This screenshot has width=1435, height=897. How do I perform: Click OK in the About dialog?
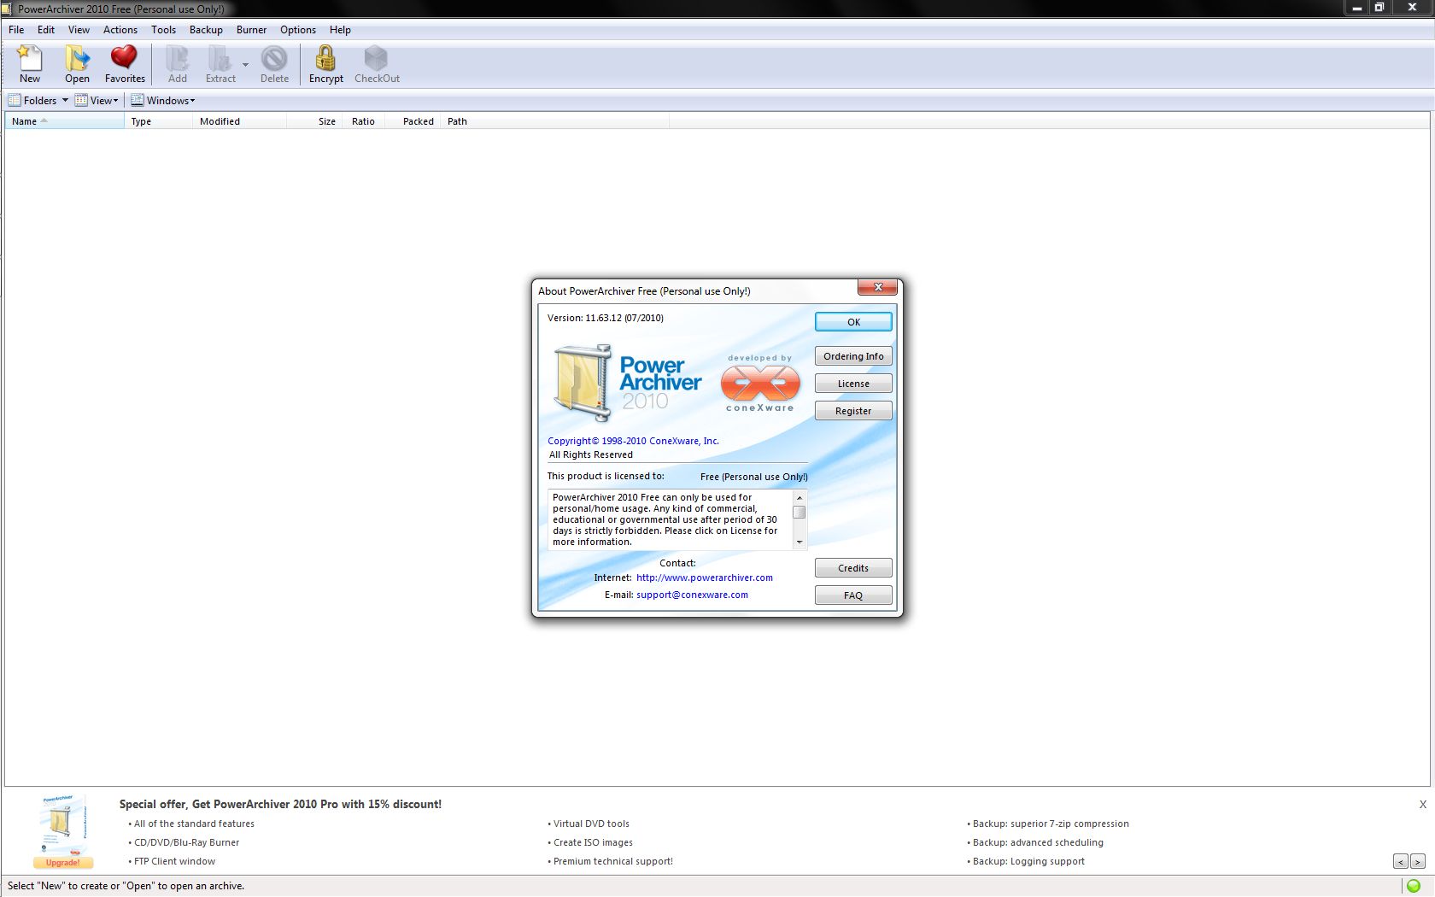pyautogui.click(x=853, y=322)
